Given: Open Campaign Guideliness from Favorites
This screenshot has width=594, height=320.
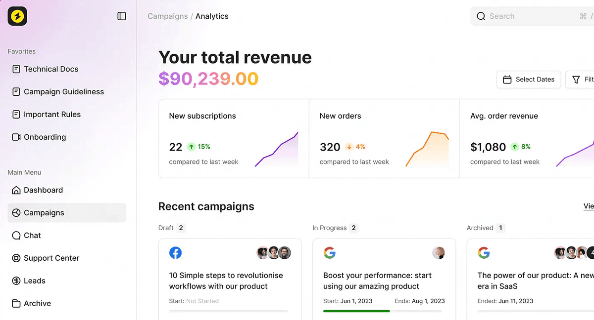Looking at the screenshot, I should [x=63, y=92].
